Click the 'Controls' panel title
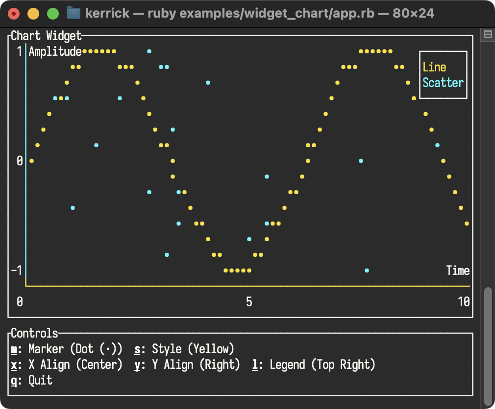 tap(34, 333)
